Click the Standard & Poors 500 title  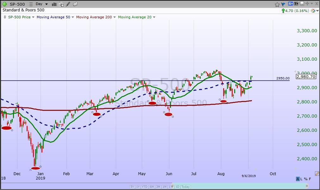pos(23,10)
